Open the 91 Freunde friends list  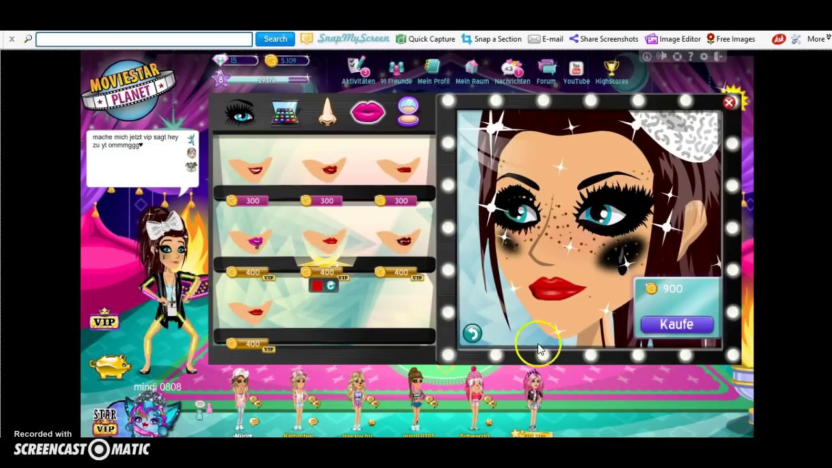[x=396, y=71]
